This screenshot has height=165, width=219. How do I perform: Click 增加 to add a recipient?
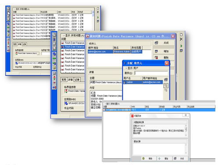(164, 51)
